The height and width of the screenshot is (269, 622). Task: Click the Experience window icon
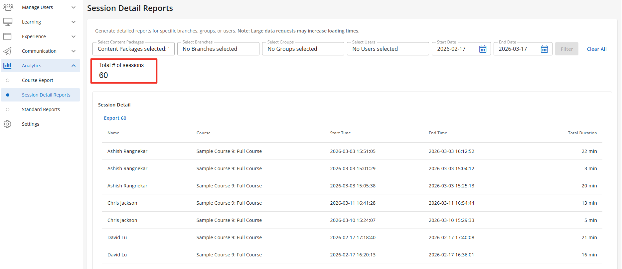point(7,36)
